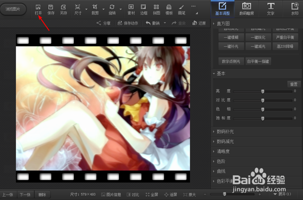Click 数字点测光 button

coord(231,62)
